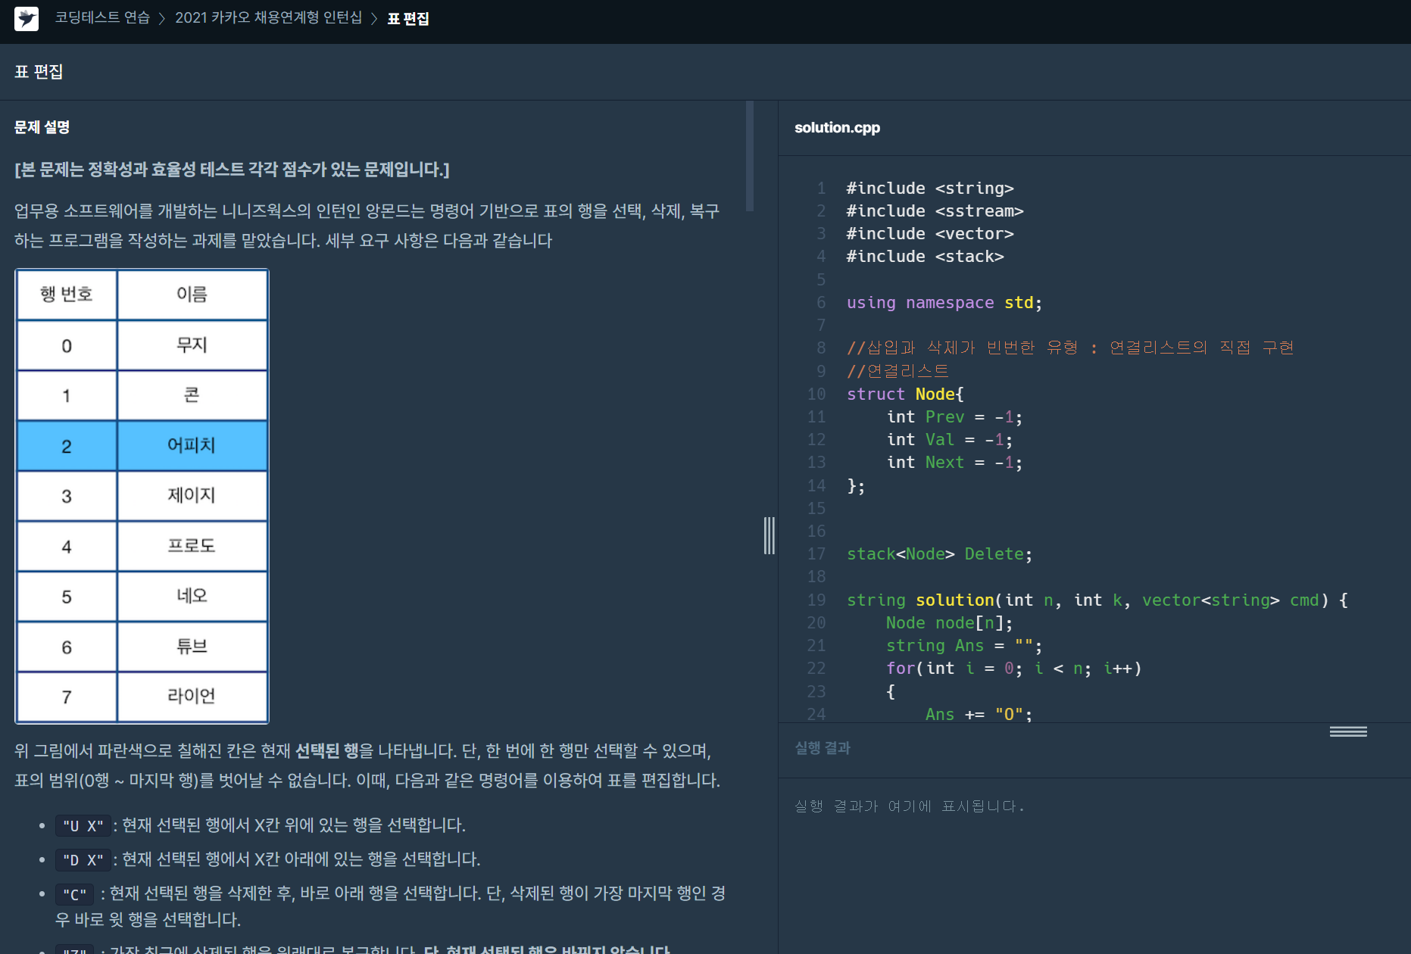Click the "D X" command code label
This screenshot has width=1411, height=954.
tap(83, 860)
